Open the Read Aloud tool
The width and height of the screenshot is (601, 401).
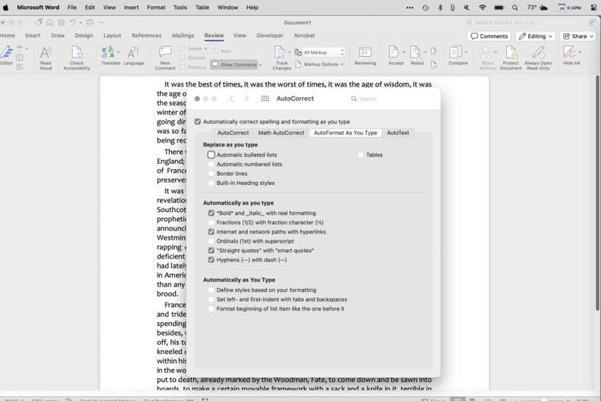pos(45,58)
